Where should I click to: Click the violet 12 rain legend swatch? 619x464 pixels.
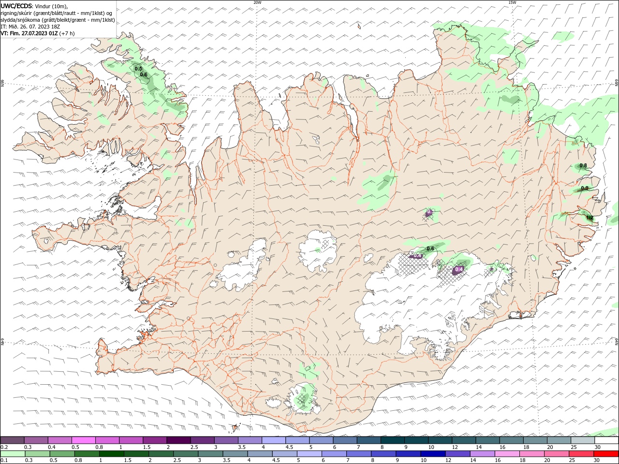click(x=457, y=454)
